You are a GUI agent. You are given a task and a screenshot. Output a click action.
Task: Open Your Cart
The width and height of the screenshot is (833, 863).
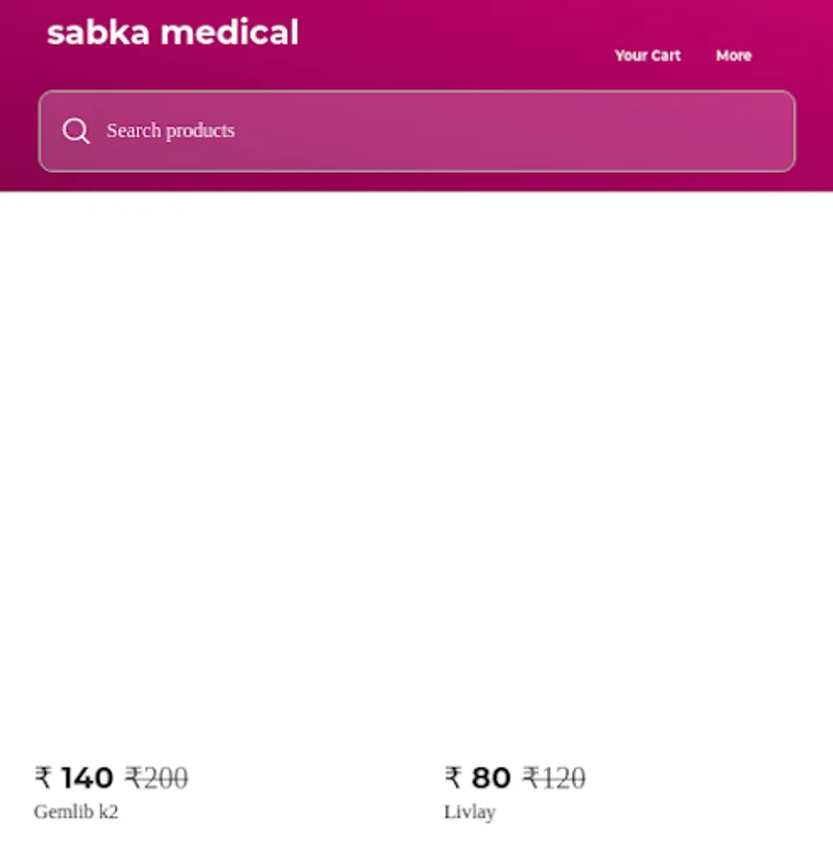pyautogui.click(x=648, y=56)
